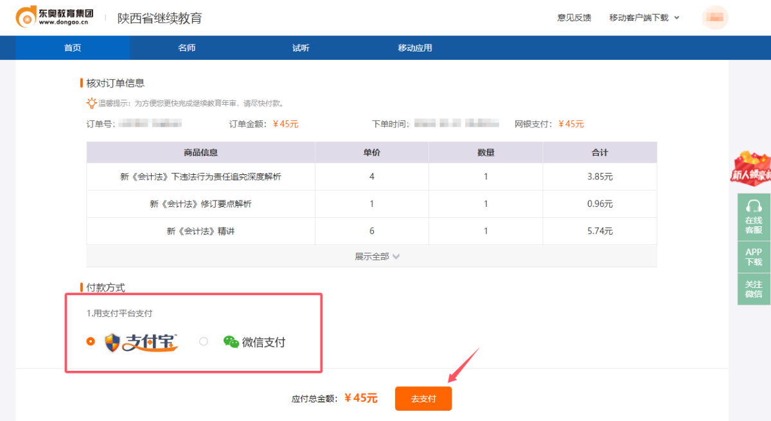771x421 pixels.
Task: Switch to the 名师 tab
Action: tap(186, 48)
